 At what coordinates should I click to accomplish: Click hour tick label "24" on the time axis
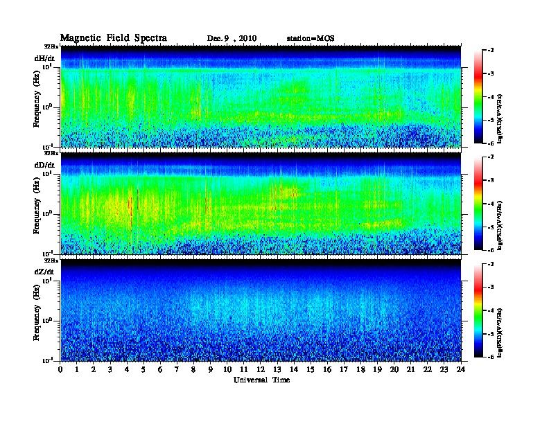click(x=461, y=370)
